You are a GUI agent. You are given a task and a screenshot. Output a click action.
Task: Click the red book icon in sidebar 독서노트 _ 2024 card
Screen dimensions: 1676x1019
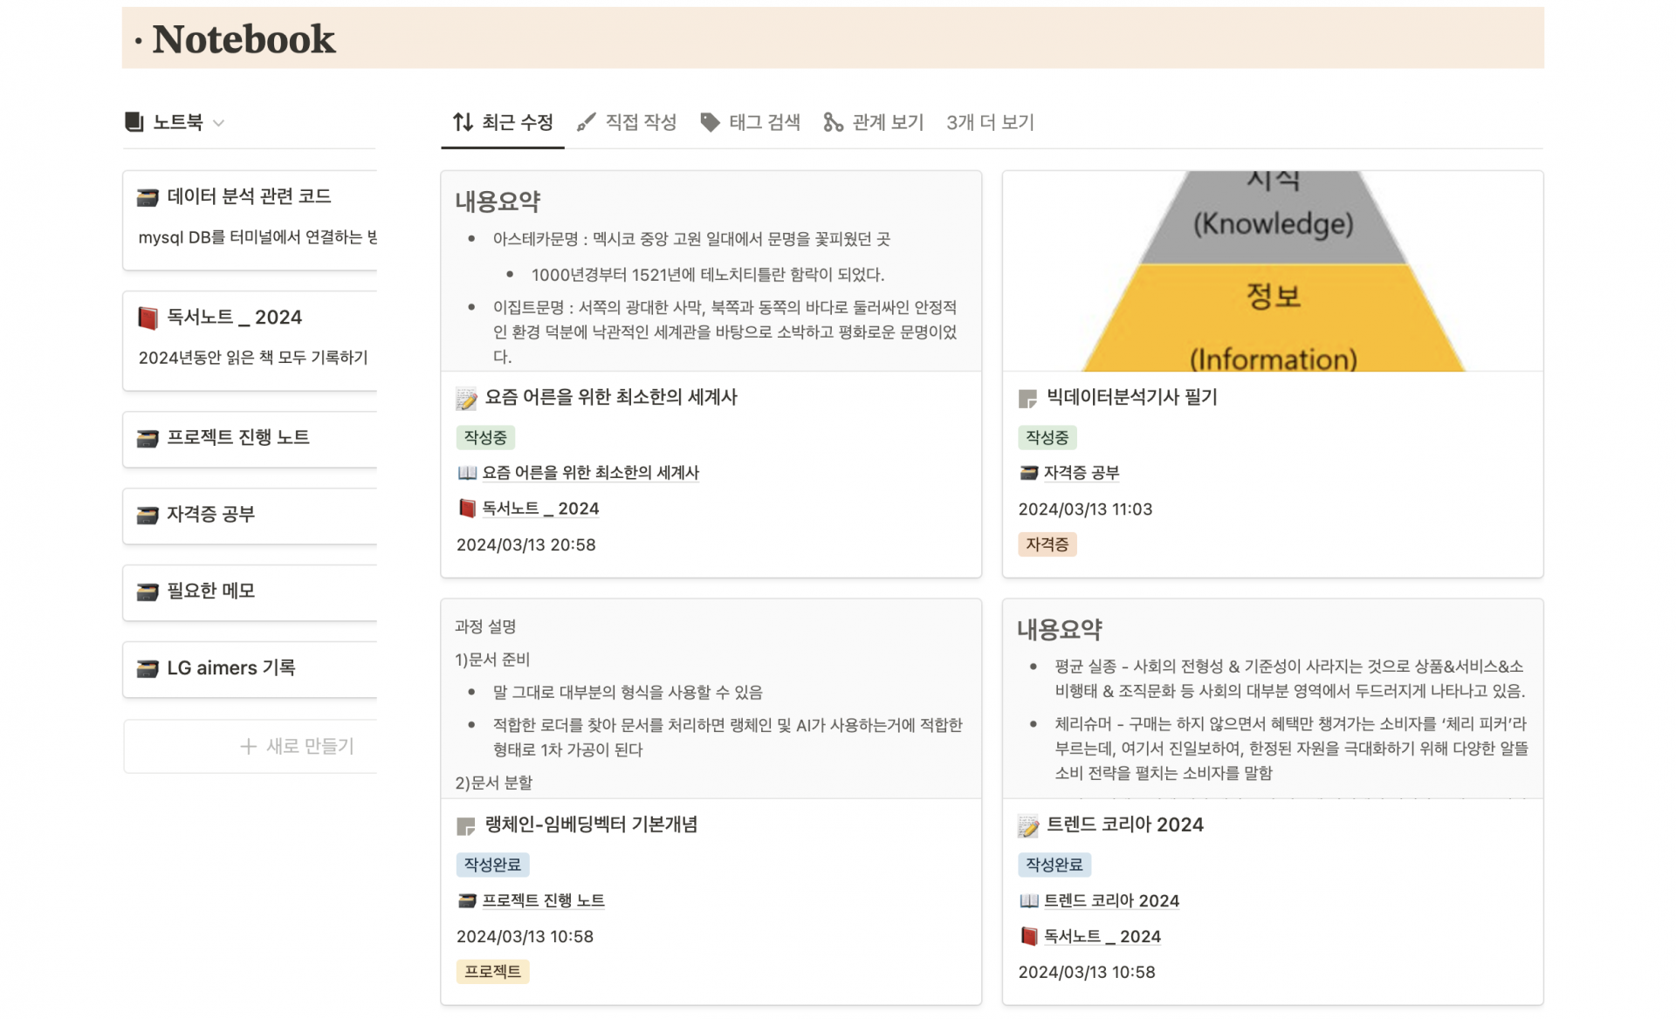coord(148,318)
